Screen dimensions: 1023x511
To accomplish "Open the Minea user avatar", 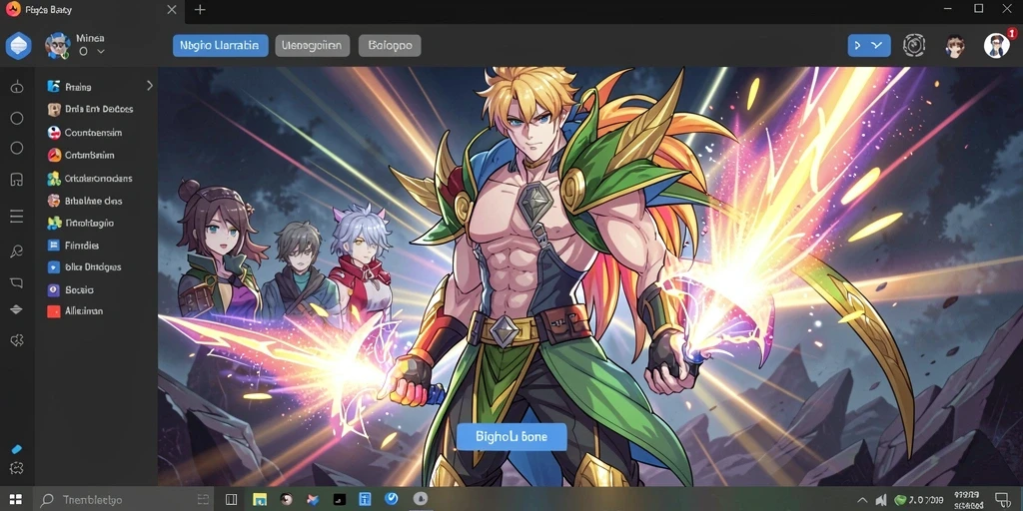I will click(x=57, y=46).
